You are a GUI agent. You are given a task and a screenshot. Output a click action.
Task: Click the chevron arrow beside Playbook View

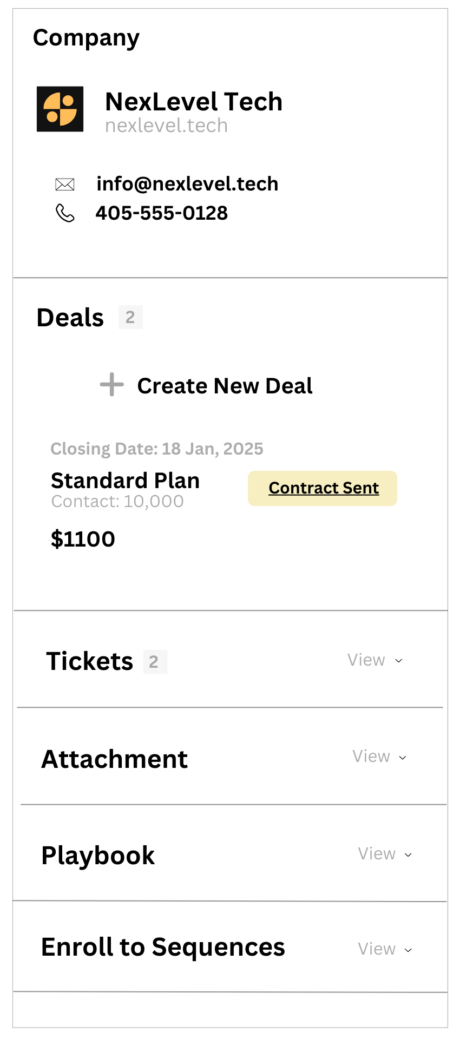409,855
